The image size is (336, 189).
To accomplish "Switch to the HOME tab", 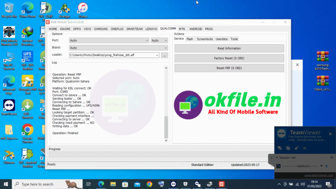I will 53,29.
